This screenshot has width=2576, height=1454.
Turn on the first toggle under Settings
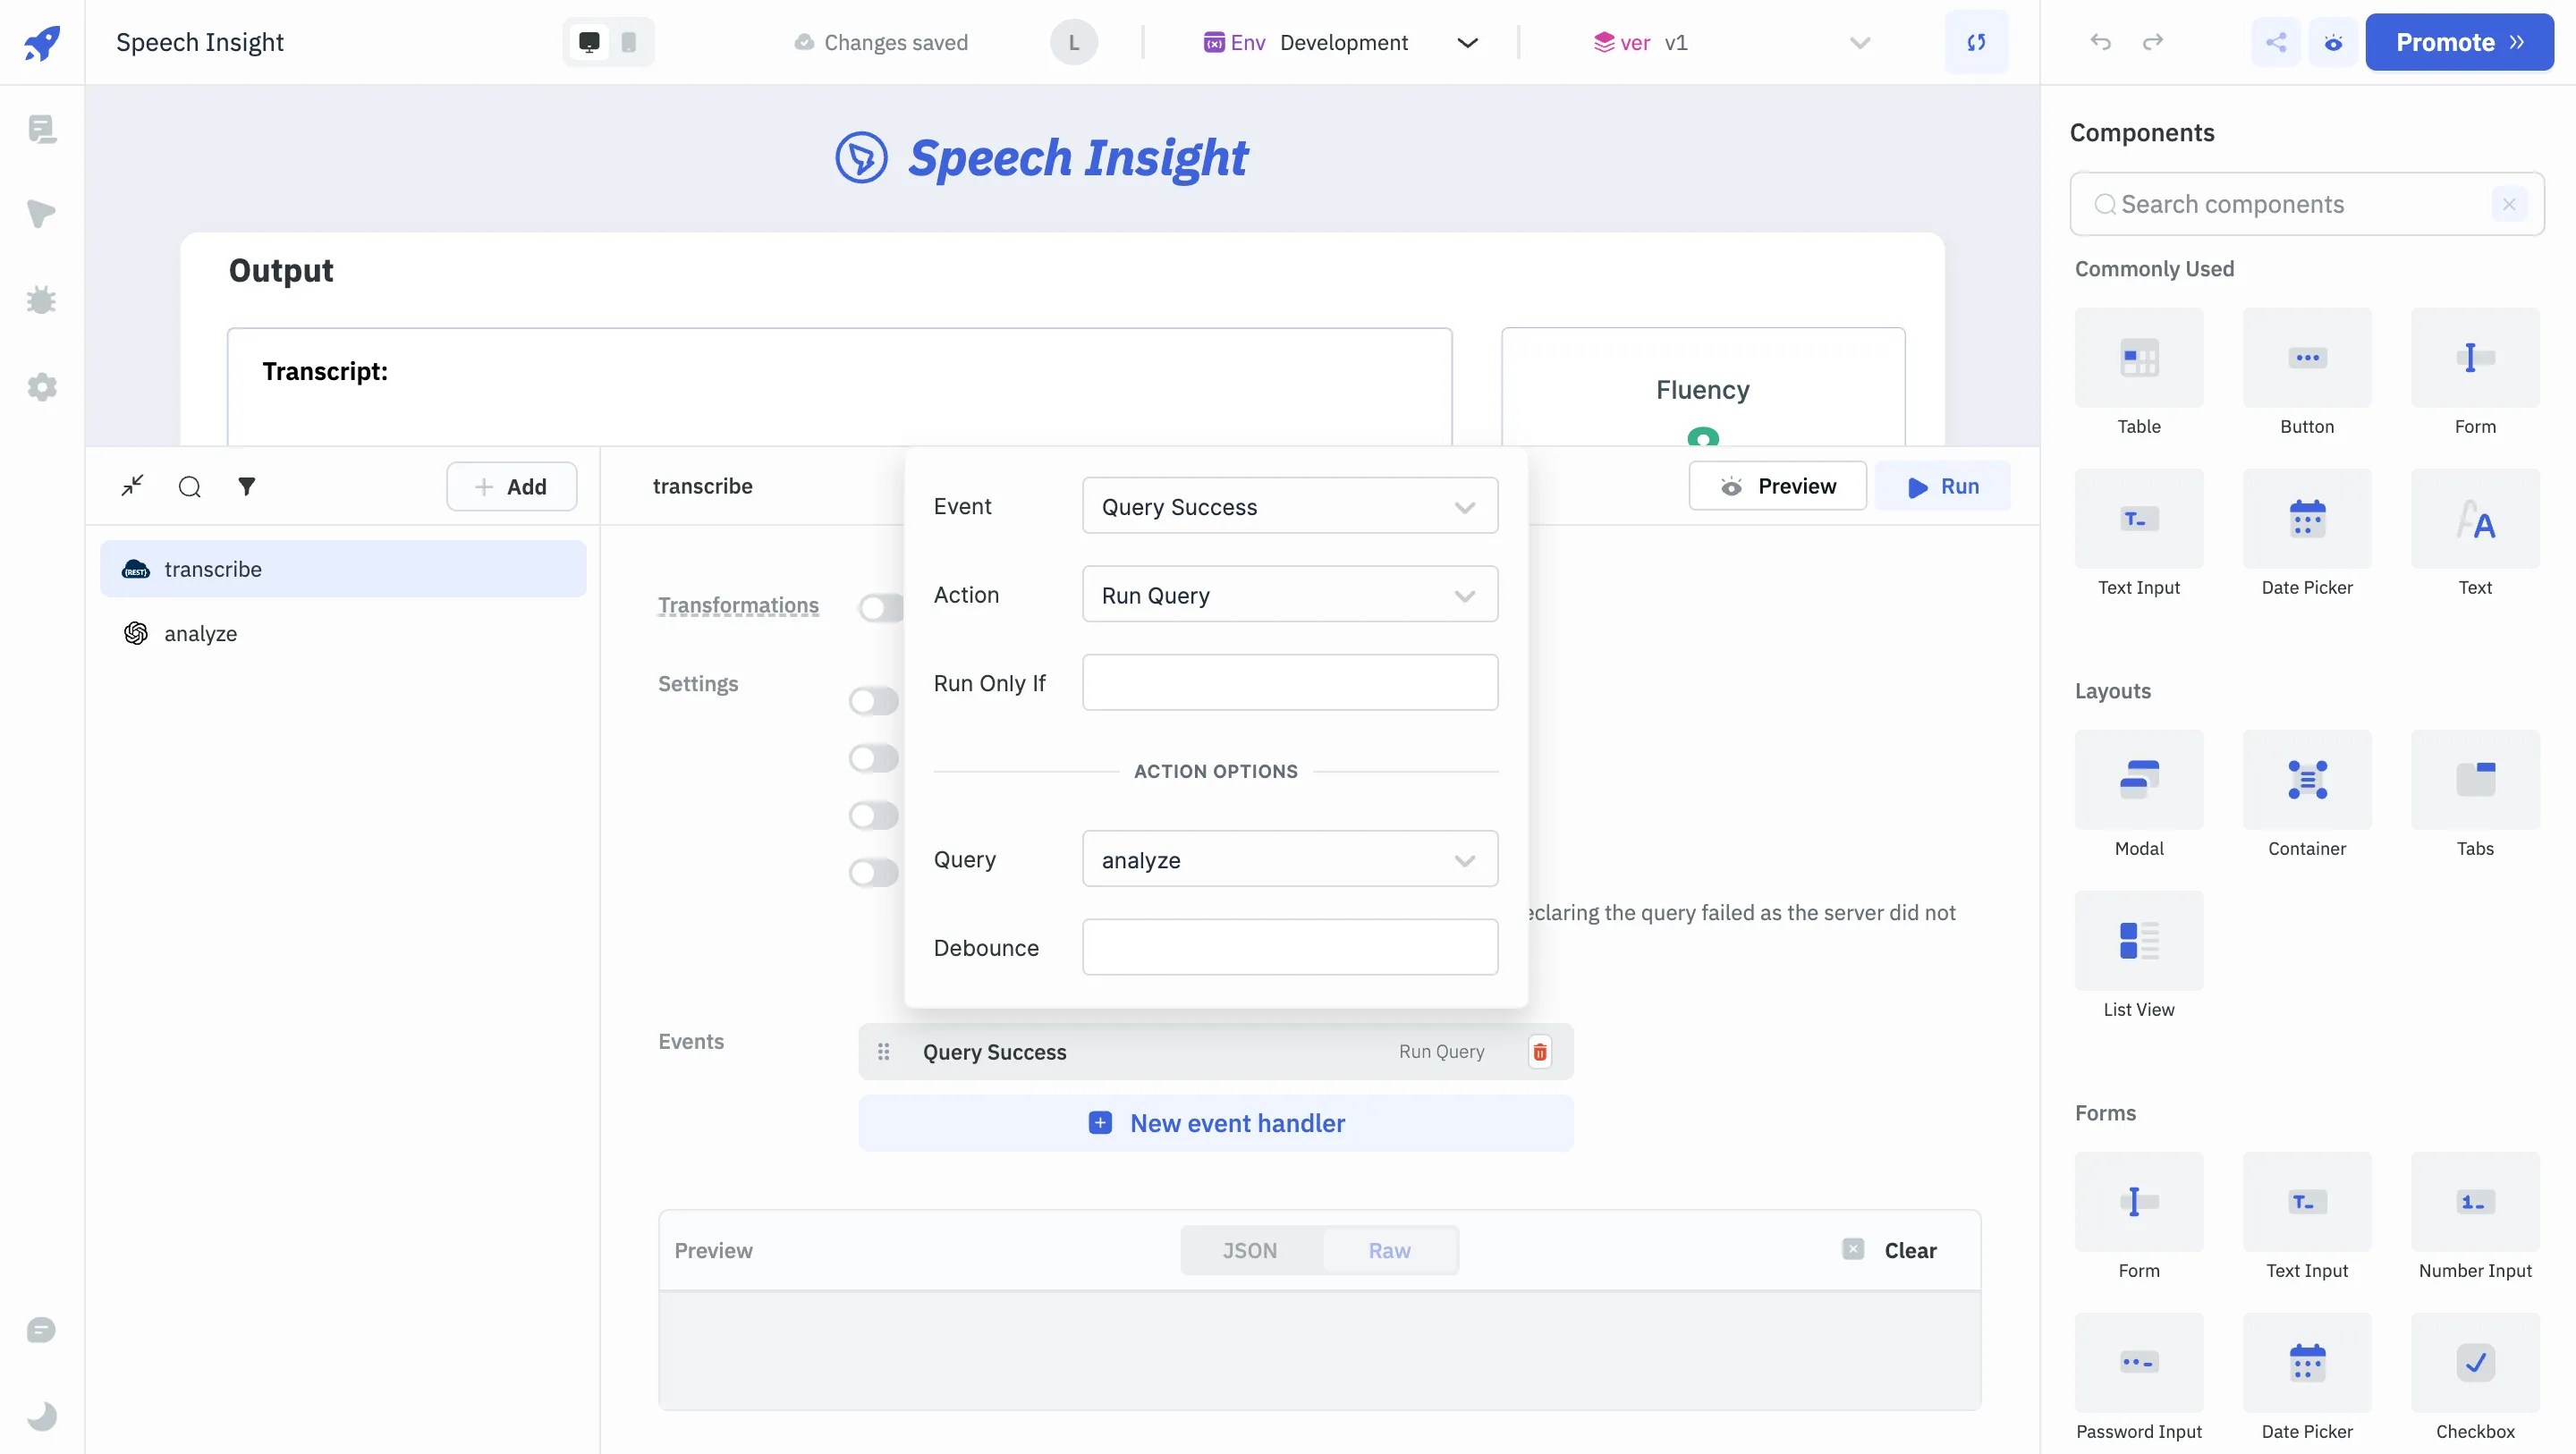click(x=872, y=700)
